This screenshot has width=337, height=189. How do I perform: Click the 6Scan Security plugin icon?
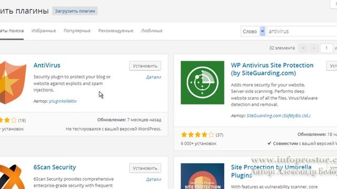point(13,176)
